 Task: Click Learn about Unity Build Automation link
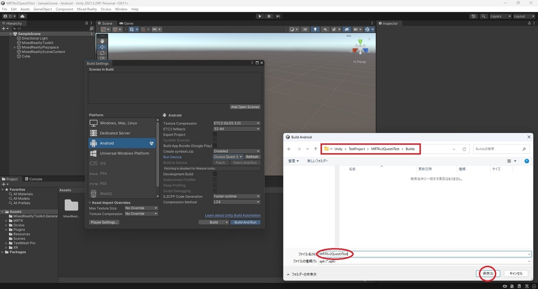pos(233,215)
